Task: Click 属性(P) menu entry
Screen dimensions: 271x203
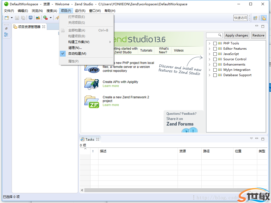Action: [87, 61]
